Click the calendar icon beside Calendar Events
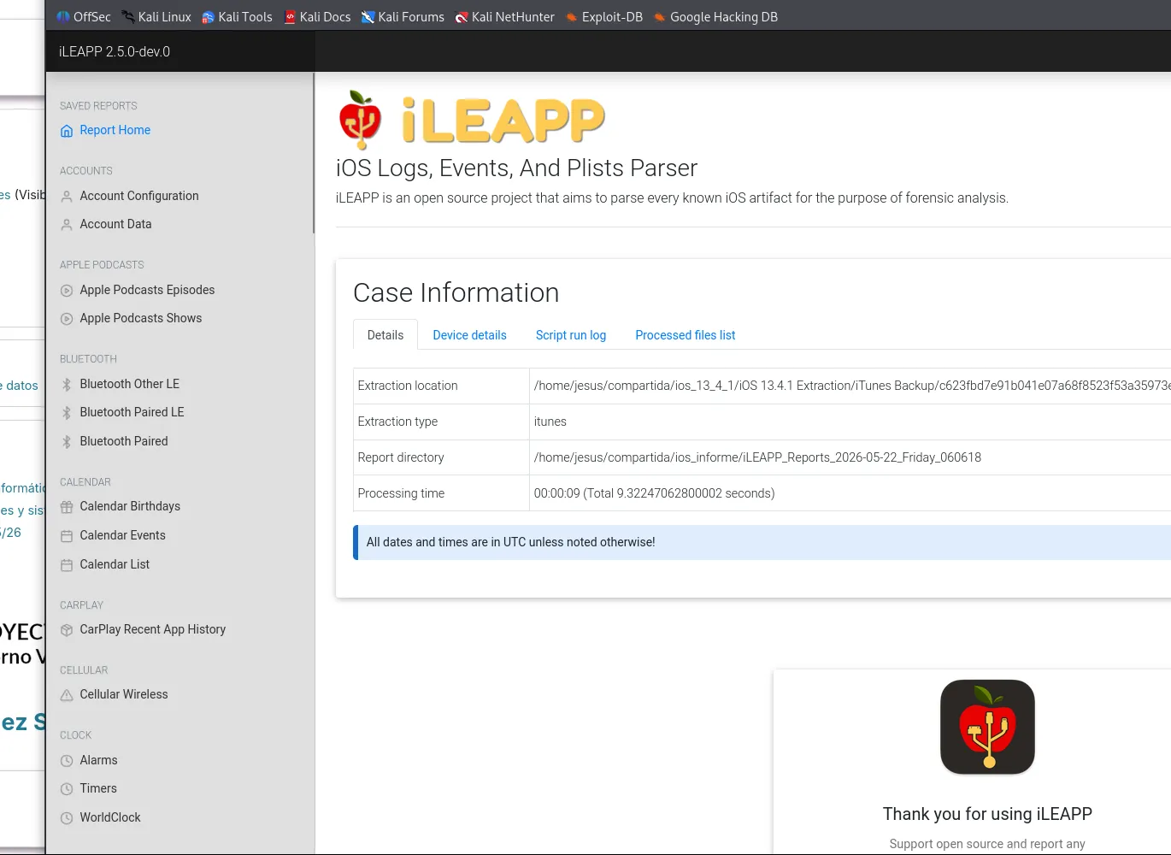The image size is (1171, 855). pyautogui.click(x=67, y=536)
